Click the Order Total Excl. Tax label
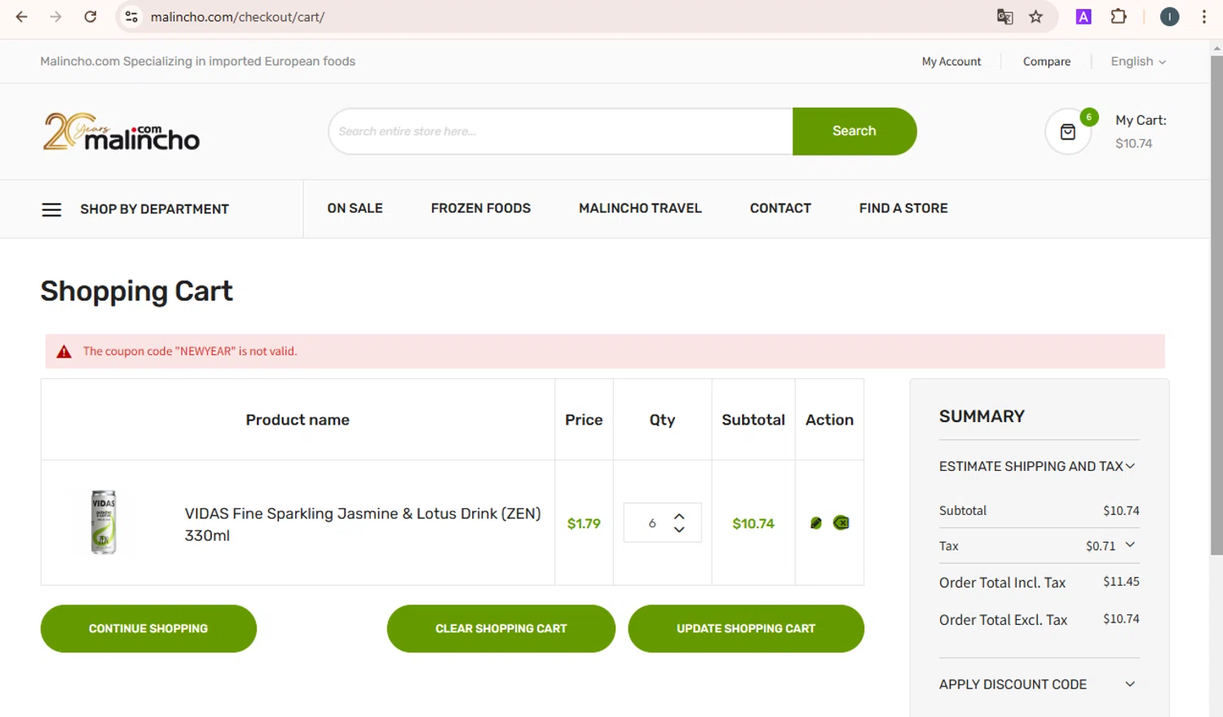The image size is (1223, 717). pos(1003,620)
